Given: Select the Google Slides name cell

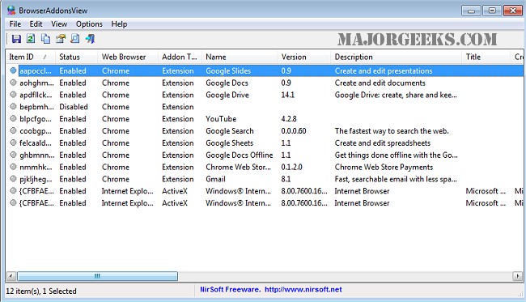Looking at the screenshot, I should click(x=228, y=70).
